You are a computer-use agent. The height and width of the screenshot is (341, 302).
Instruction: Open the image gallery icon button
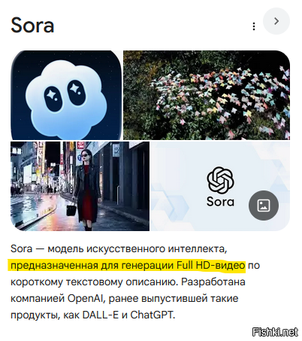pyautogui.click(x=264, y=206)
